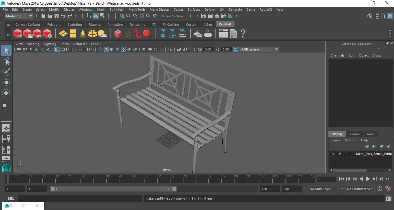Click the IPR render status line icon
This screenshot has height=210, width=394.
[217, 16]
